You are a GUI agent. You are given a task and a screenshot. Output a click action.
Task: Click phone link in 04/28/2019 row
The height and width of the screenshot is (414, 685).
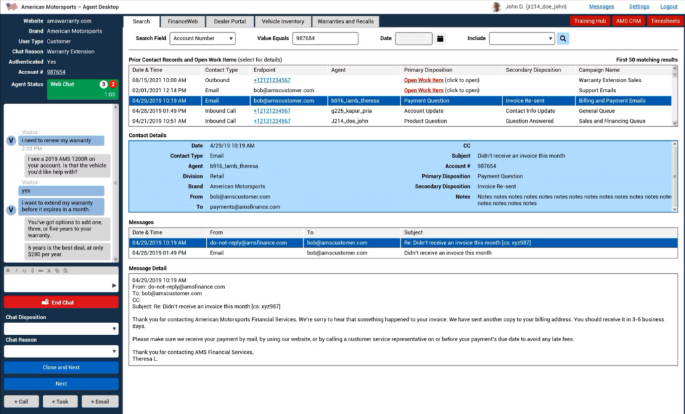[x=272, y=111]
